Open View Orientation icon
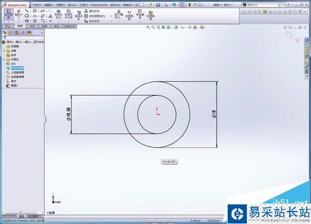The height and width of the screenshot is (224, 311). pos(168,27)
